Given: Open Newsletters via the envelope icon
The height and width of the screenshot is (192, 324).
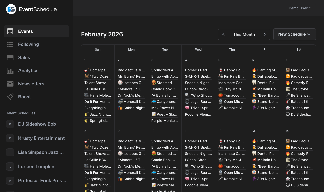Looking at the screenshot, I should [x=10, y=84].
